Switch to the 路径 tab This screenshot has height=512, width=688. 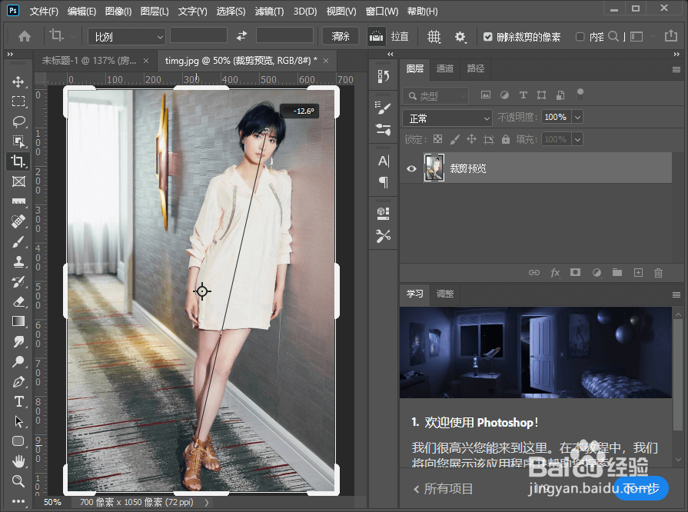[x=475, y=68]
